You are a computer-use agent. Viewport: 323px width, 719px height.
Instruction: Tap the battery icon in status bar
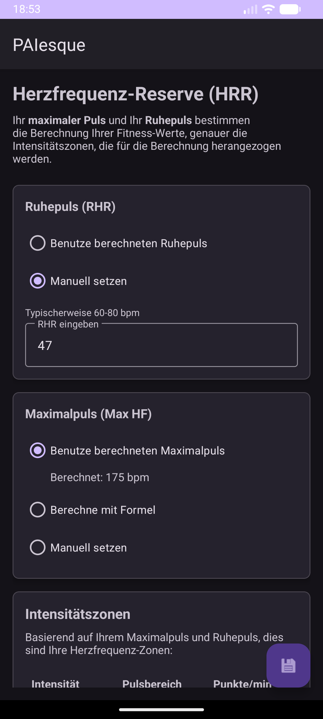tap(290, 9)
